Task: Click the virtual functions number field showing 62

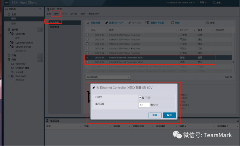Action: pos(144,105)
